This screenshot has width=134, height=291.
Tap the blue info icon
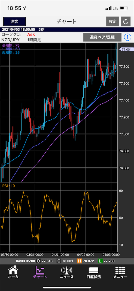point(127,37)
